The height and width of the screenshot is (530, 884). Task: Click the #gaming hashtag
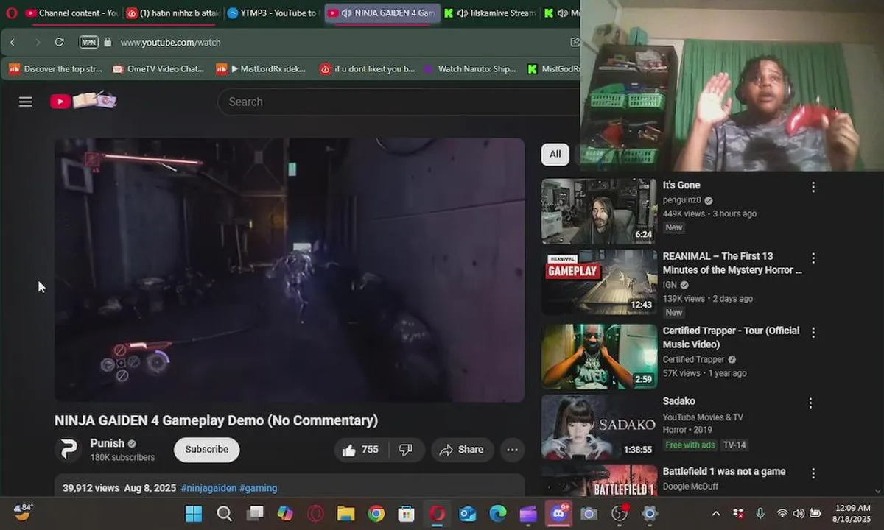(259, 488)
